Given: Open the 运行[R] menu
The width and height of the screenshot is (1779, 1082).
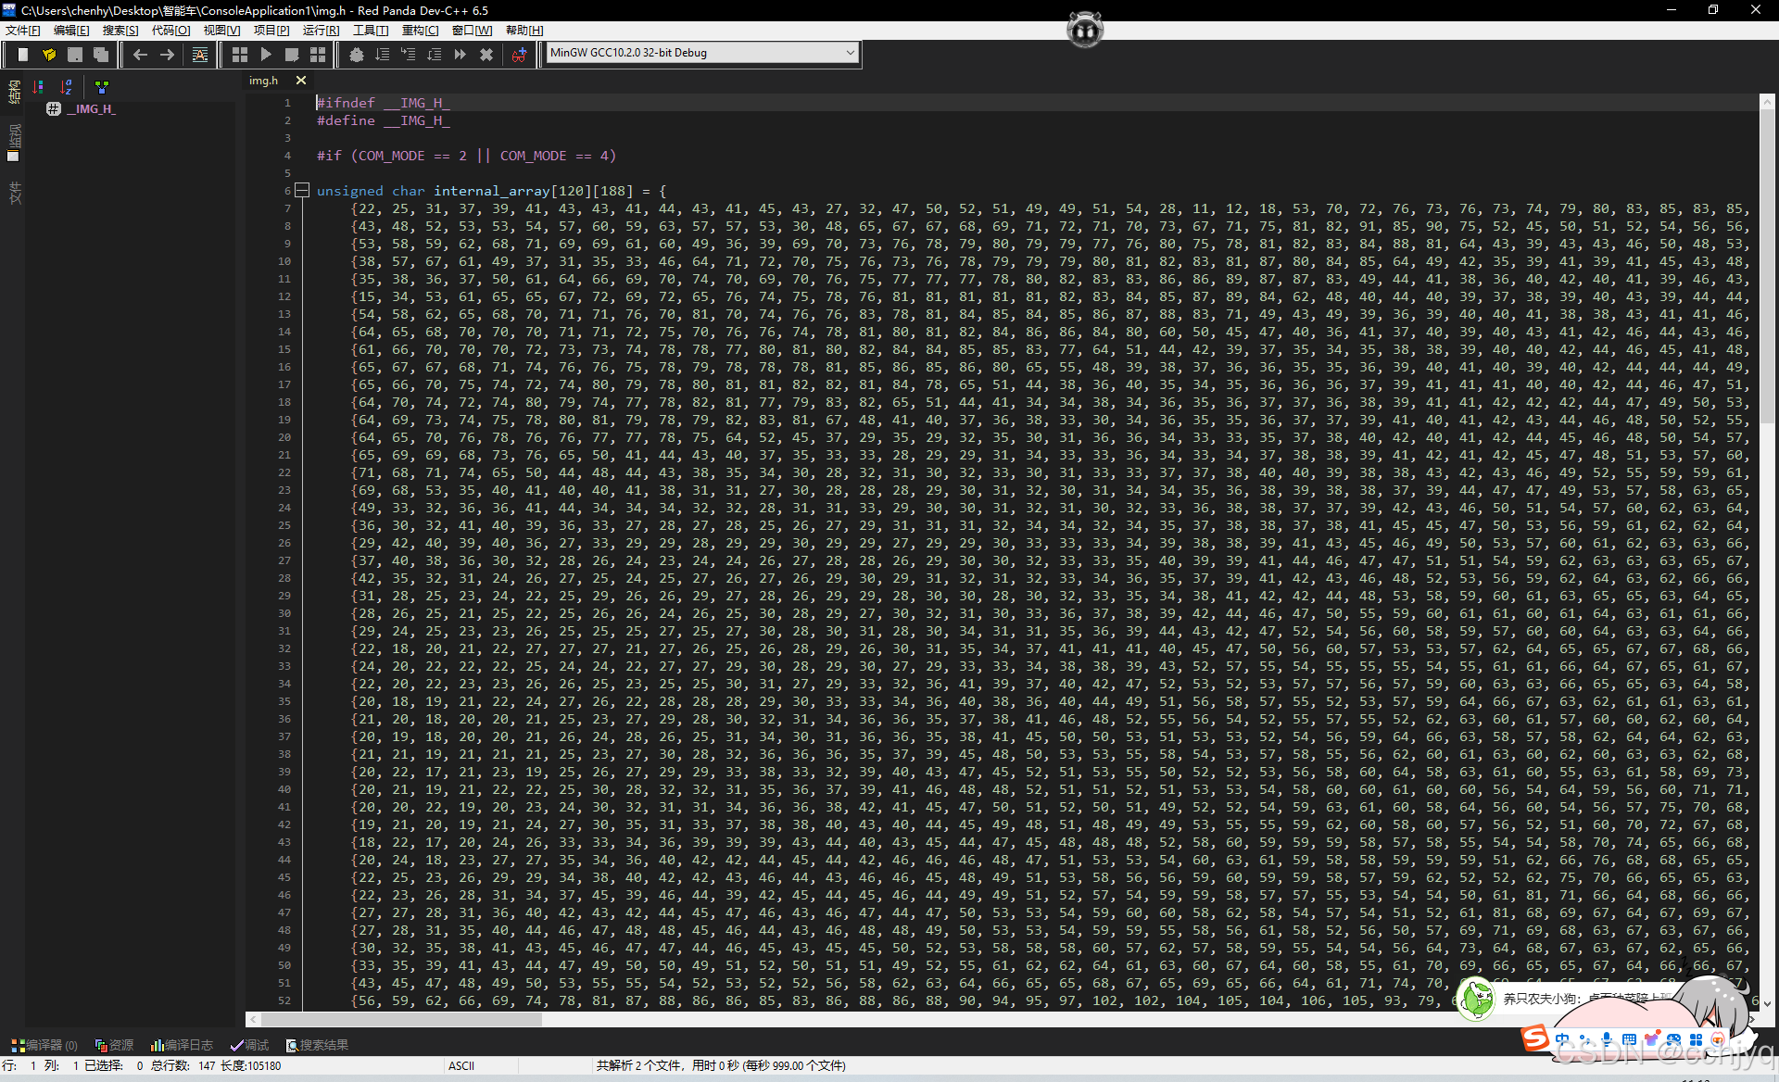Looking at the screenshot, I should (321, 31).
